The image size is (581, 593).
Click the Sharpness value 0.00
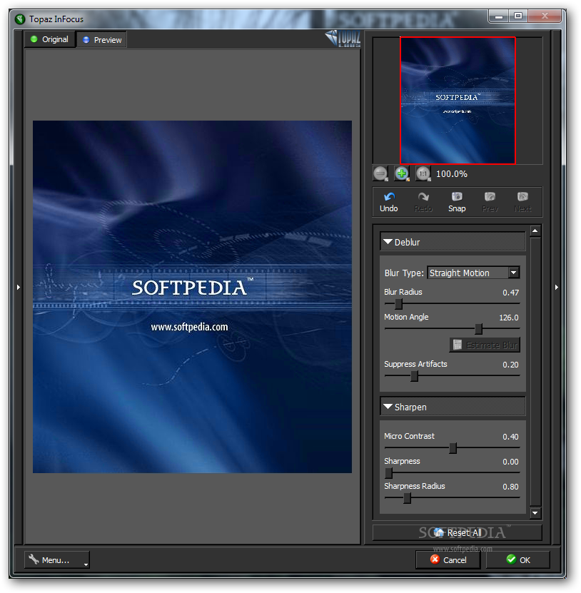(x=510, y=462)
